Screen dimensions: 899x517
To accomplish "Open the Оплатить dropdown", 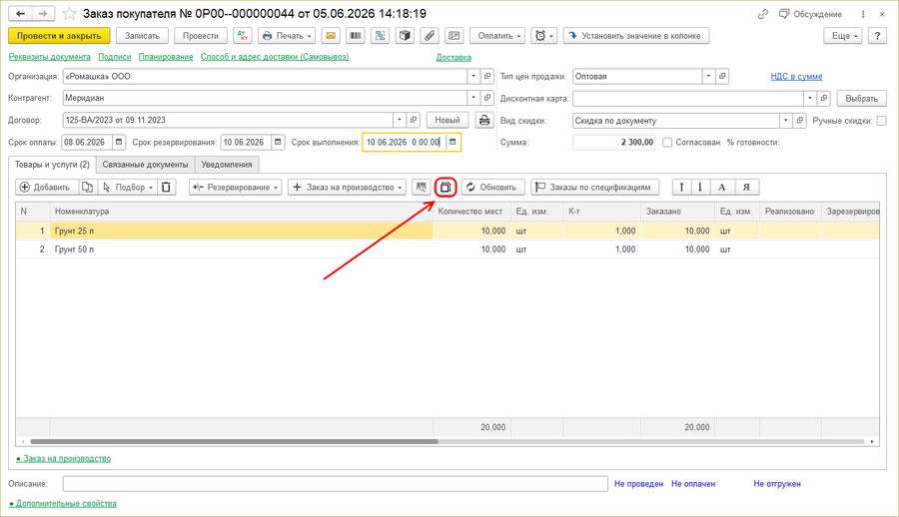I will click(x=498, y=36).
